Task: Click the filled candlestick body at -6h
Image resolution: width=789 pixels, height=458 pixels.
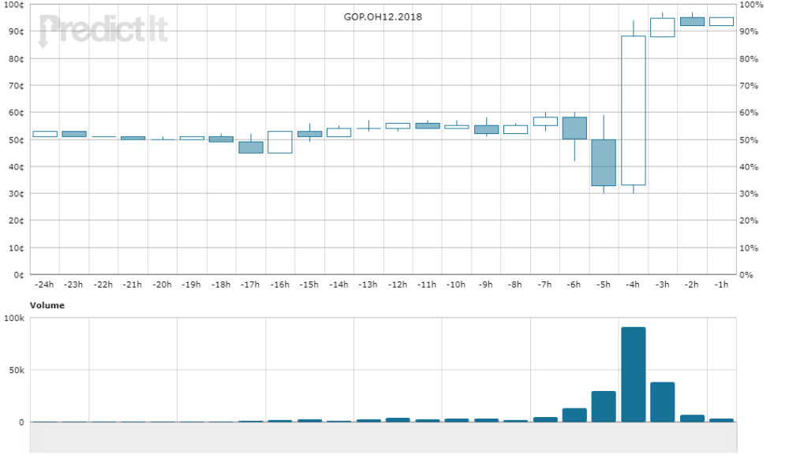Action: tap(574, 128)
